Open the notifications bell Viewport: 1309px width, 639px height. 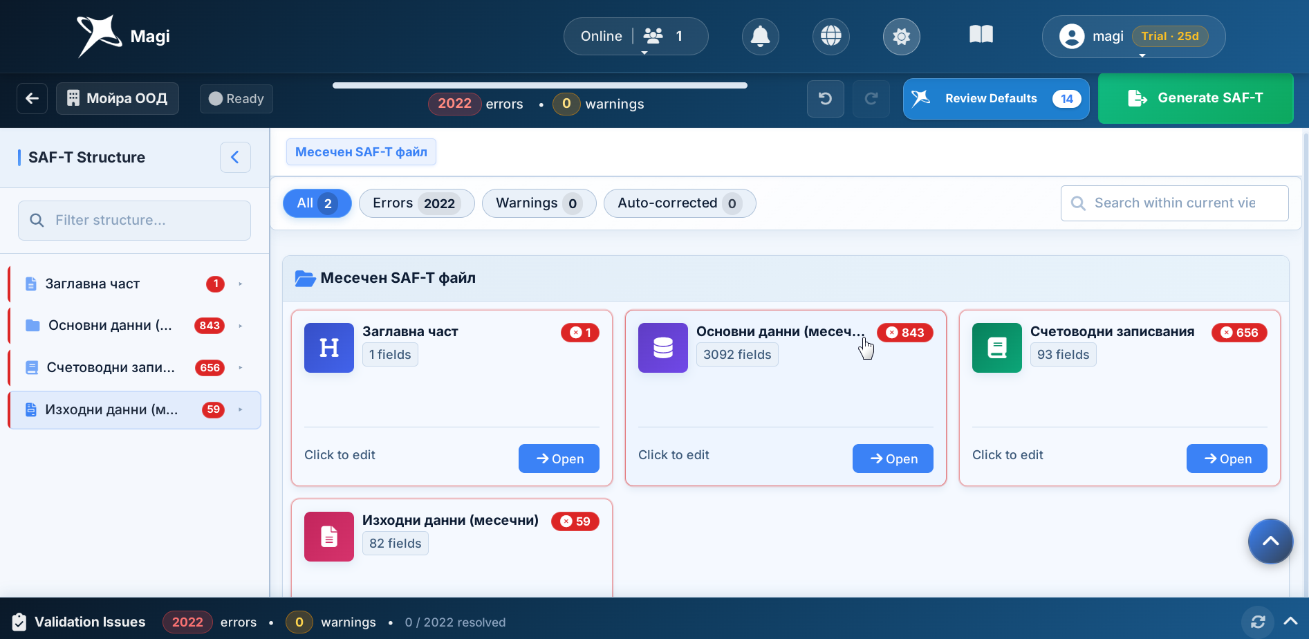click(x=761, y=36)
